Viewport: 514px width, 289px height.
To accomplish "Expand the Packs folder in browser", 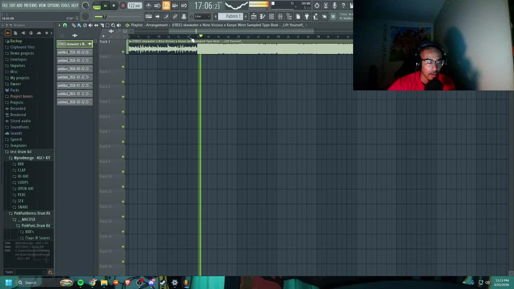I will click(x=14, y=90).
